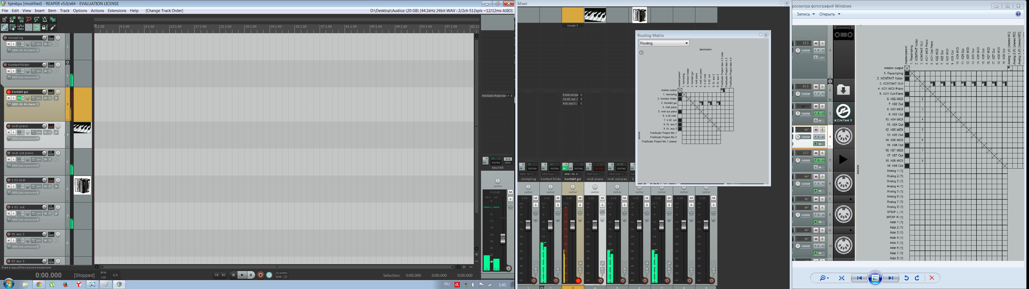This screenshot has width=1029, height=289.
Task: Open Routing dropdown in Routing Matrix
Action: point(664,43)
